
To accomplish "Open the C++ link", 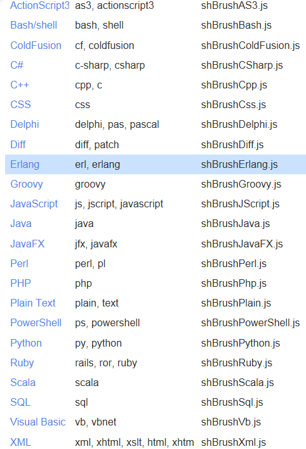I will click(20, 85).
